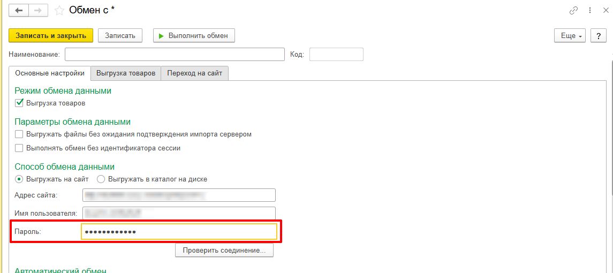613x273 pixels.
Task: Enable Выполнять обмен без идентификатора сессии
Action: (19, 148)
